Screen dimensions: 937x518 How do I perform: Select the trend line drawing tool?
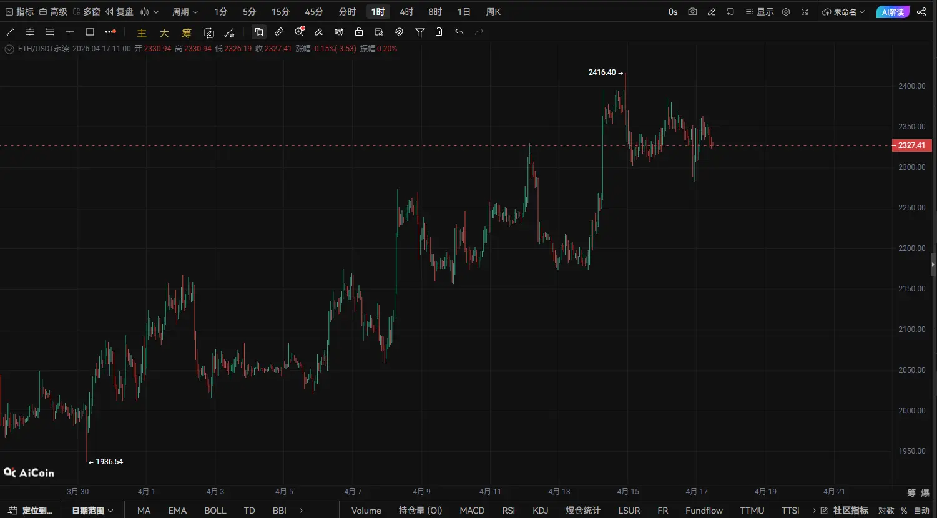[x=10, y=32]
